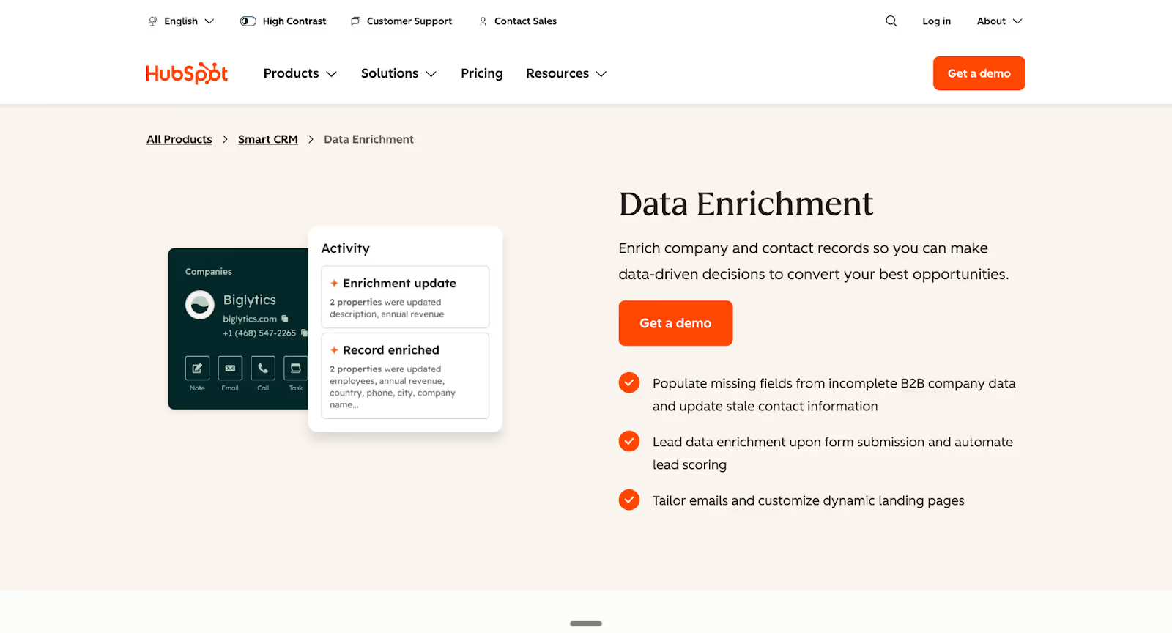
Task: Click the Data Enrichment breadcrumb text
Action: click(x=368, y=139)
